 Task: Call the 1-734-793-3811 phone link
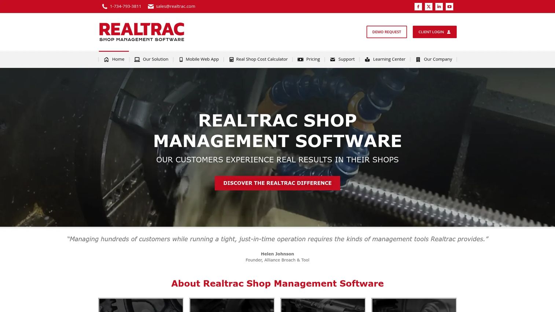[x=125, y=6]
